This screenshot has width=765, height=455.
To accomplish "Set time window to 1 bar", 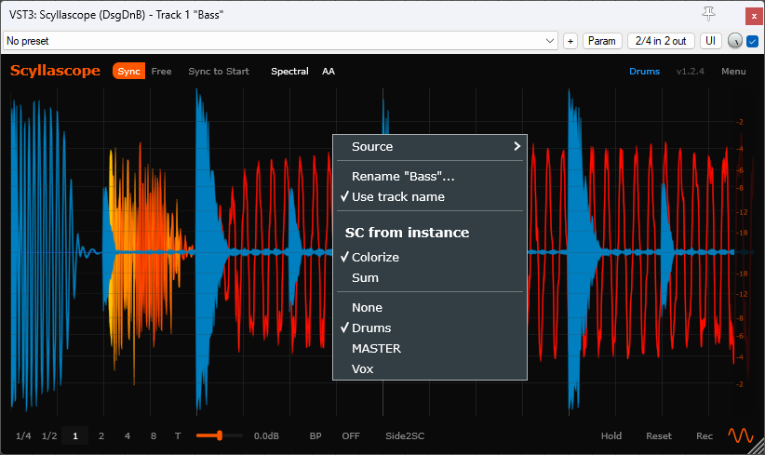I will click(x=75, y=435).
